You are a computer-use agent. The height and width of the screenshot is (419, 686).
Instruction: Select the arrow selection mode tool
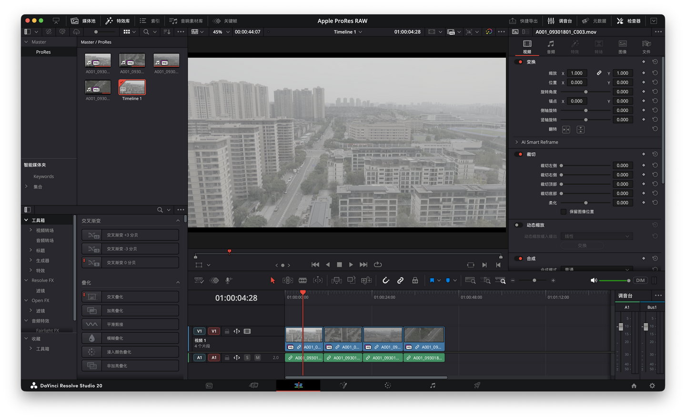(272, 280)
